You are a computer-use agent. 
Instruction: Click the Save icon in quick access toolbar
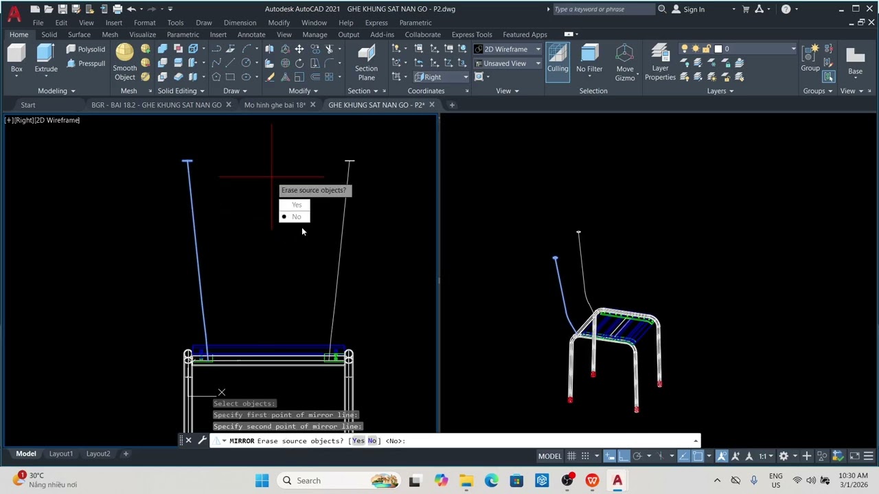pyautogui.click(x=62, y=9)
